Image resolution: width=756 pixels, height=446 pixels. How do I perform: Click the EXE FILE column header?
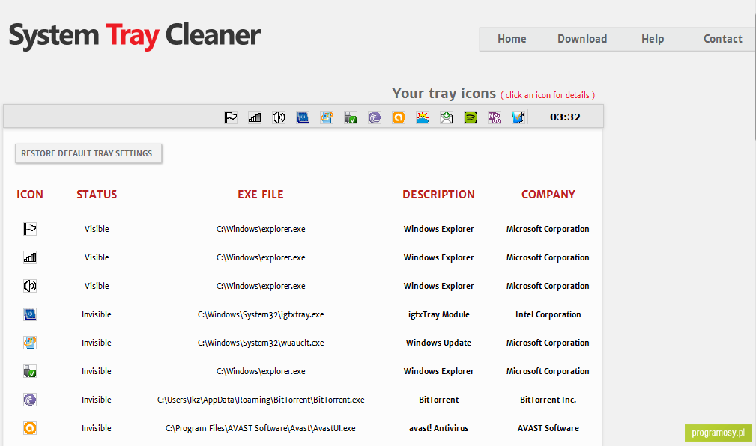coord(260,194)
